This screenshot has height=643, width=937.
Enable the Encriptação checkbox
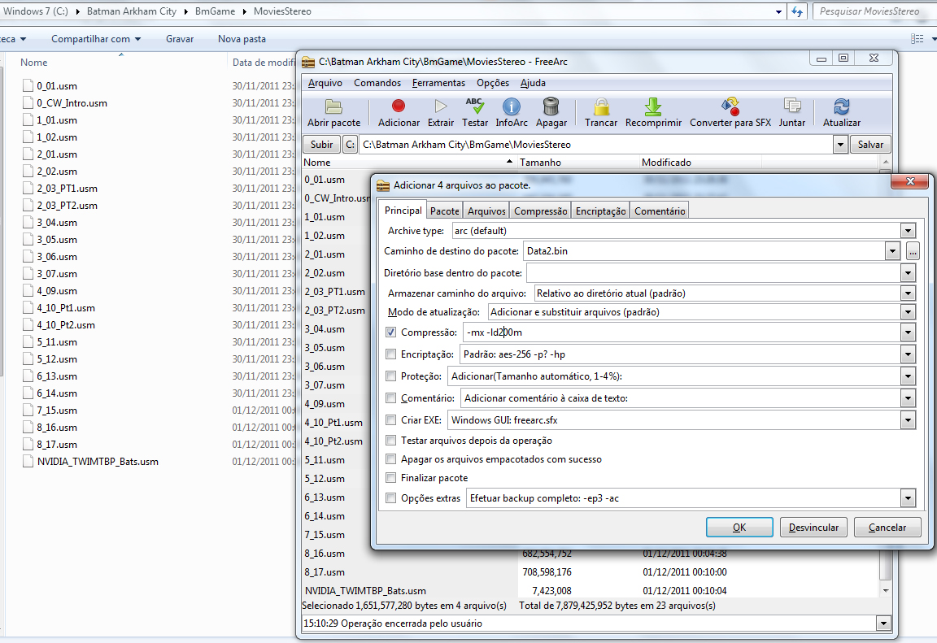[390, 354]
